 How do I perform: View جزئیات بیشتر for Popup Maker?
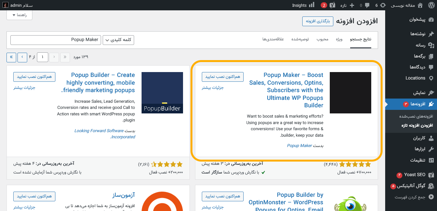coord(213,88)
